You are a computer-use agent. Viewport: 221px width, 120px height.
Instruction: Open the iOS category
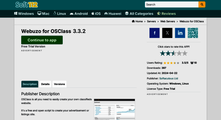pos(96,14)
